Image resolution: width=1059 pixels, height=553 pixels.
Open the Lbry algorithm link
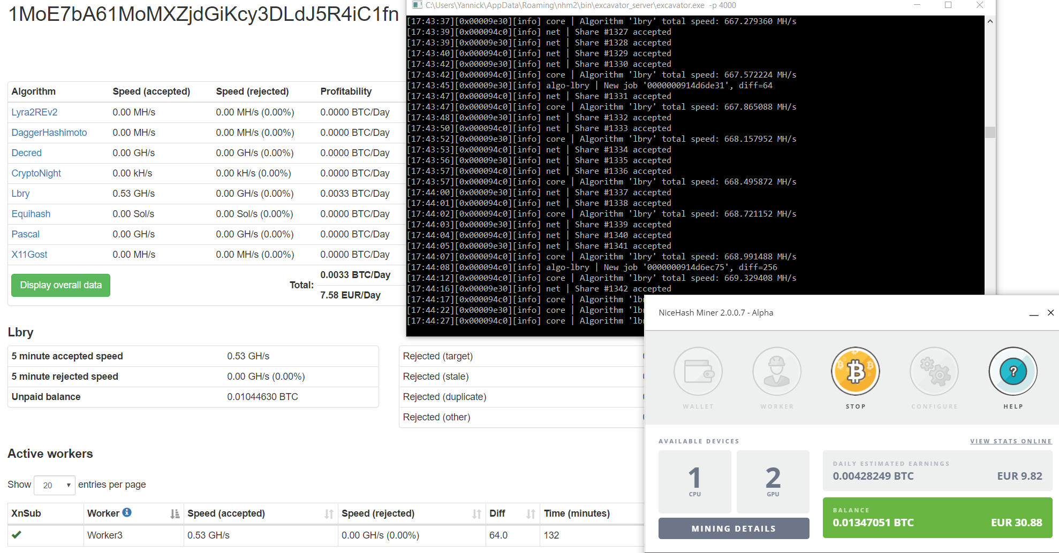[21, 194]
